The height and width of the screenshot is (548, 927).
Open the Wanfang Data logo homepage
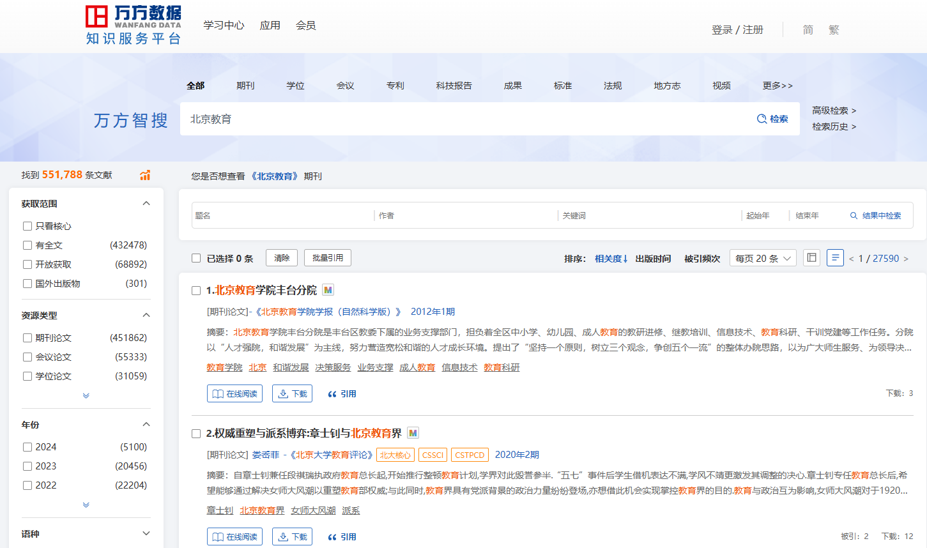133,26
